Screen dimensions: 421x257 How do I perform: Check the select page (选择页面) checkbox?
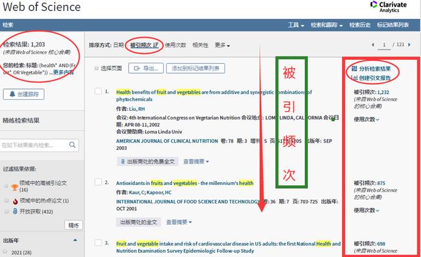tap(96, 68)
